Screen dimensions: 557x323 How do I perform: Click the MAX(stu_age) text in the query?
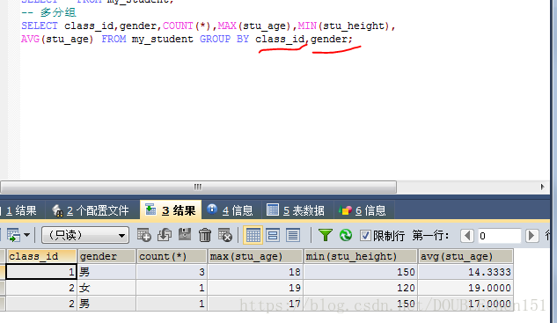255,26
